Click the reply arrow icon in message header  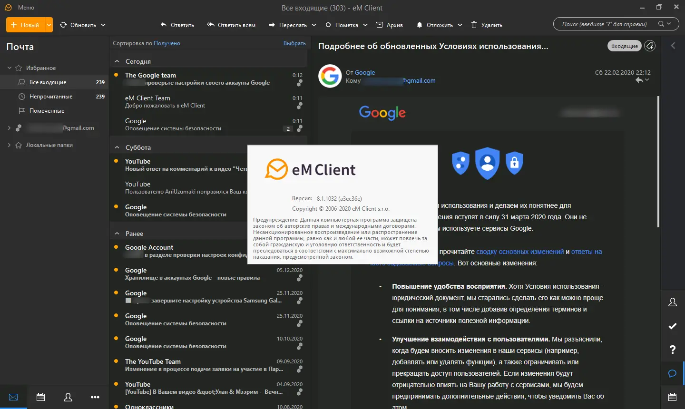[x=639, y=80]
